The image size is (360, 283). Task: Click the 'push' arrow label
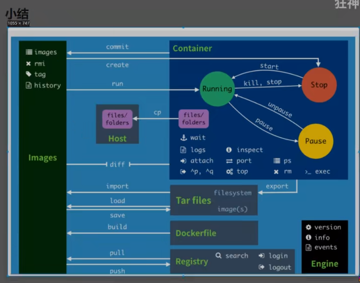[x=117, y=271]
